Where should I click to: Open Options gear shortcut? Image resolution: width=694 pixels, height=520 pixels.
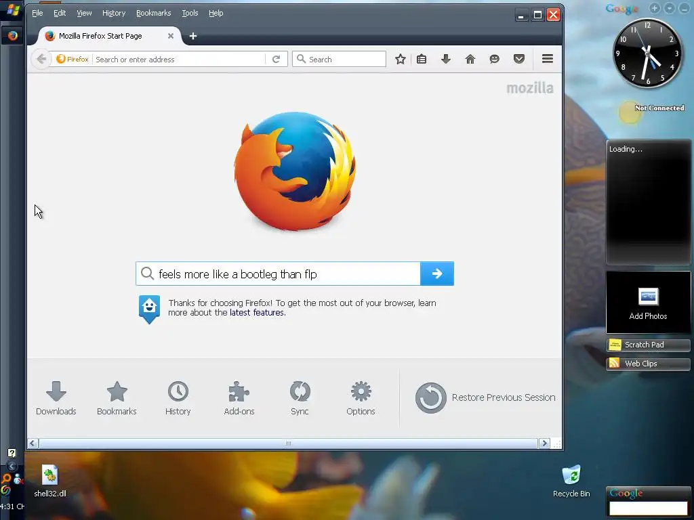(361, 398)
